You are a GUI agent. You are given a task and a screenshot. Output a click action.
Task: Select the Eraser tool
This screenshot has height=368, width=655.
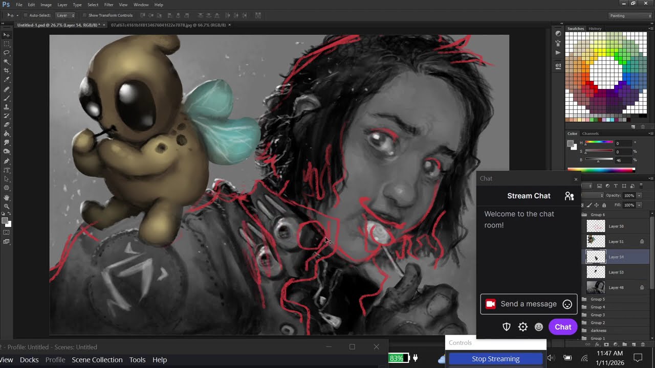click(x=7, y=124)
